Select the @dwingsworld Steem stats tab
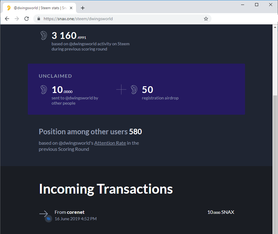The image size is (278, 234). pyautogui.click(x=39, y=8)
